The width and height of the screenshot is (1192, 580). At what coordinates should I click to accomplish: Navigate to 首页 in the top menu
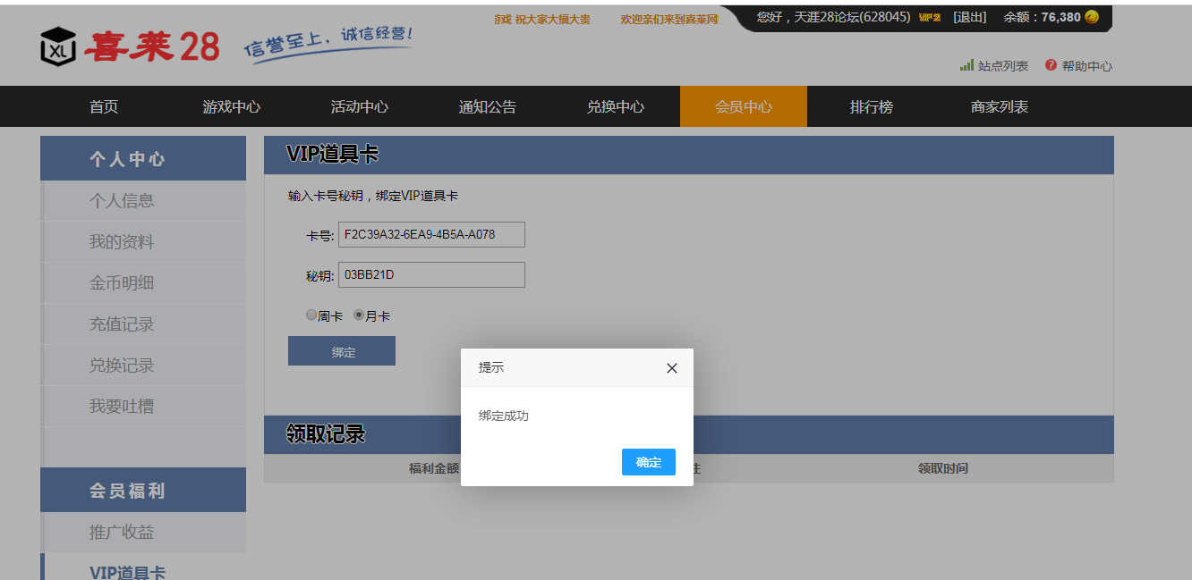[x=104, y=107]
